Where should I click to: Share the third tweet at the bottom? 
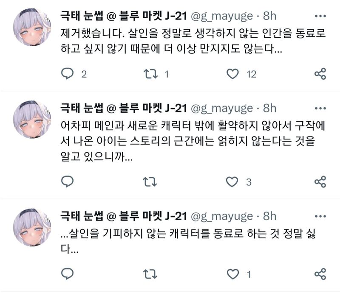point(320,274)
